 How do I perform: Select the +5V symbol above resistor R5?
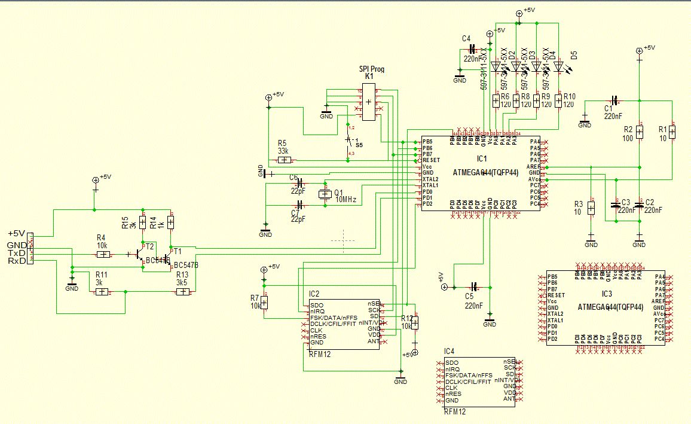coord(268,97)
